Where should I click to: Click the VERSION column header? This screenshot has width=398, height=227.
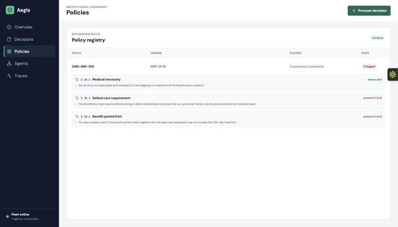tap(156, 53)
